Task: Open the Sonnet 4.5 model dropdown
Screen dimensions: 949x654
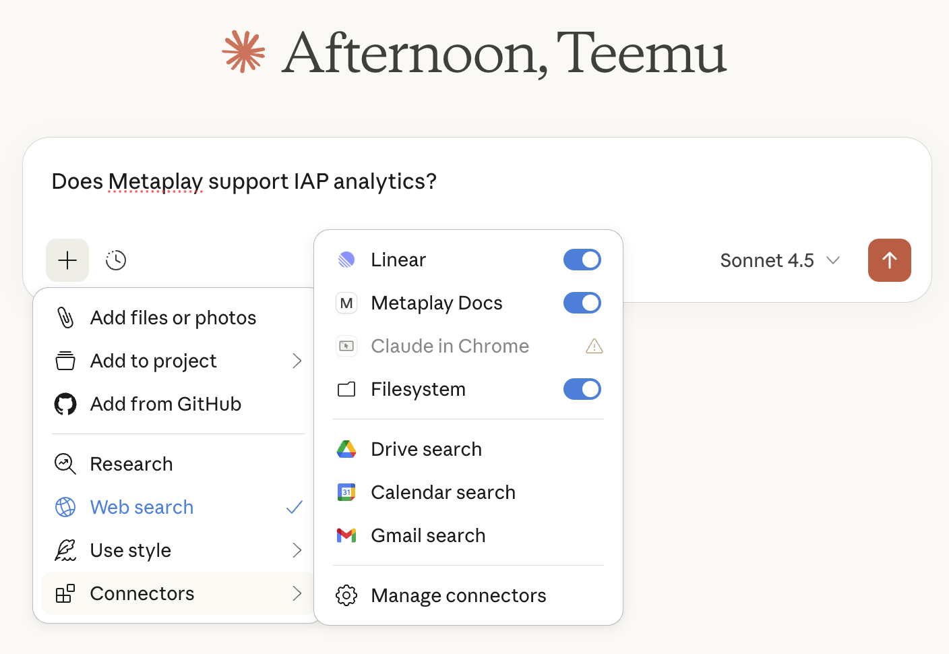Action: coord(780,260)
